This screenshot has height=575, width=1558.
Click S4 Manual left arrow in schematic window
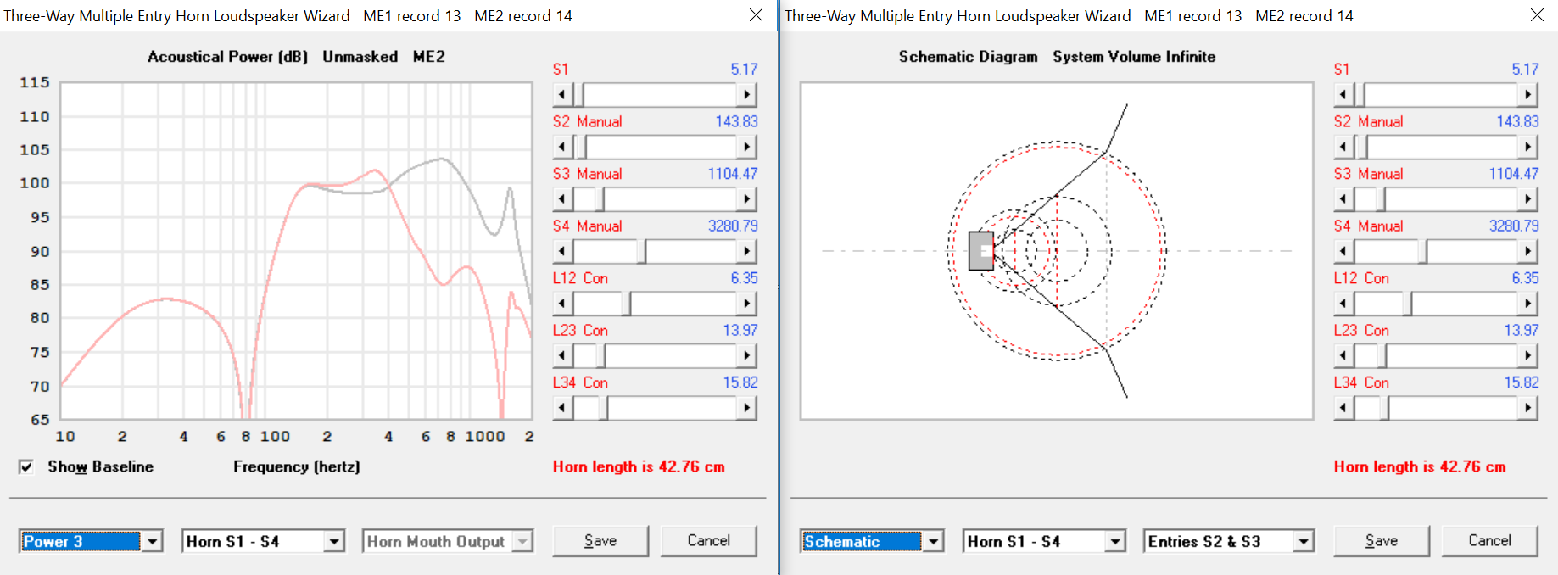(1344, 251)
